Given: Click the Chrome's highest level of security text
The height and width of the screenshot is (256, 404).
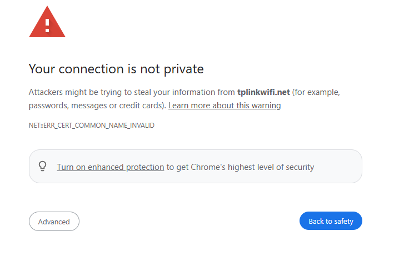Looking at the screenshot, I should click(252, 167).
